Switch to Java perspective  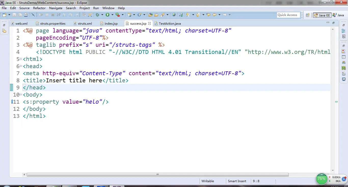pyautogui.click(x=338, y=15)
